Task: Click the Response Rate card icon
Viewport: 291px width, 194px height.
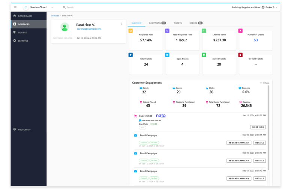Action: click(x=130, y=31)
